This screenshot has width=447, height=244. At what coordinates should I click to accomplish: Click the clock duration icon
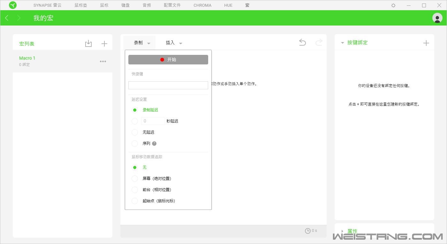click(x=308, y=231)
